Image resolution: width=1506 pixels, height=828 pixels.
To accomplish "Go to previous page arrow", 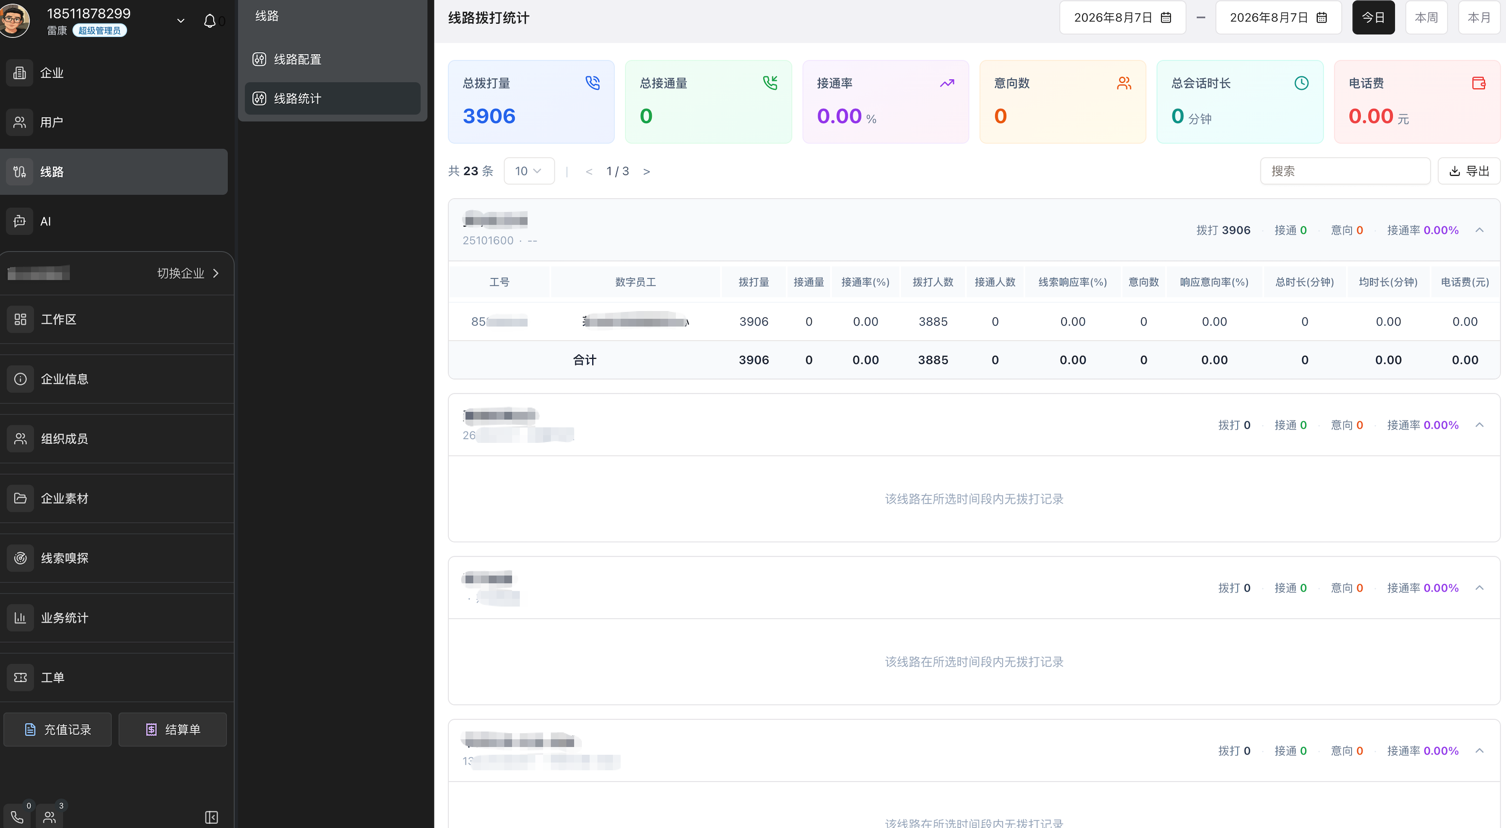I will pyautogui.click(x=589, y=171).
